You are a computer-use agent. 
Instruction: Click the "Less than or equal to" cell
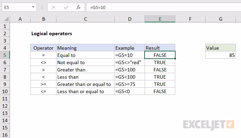tap(85, 91)
